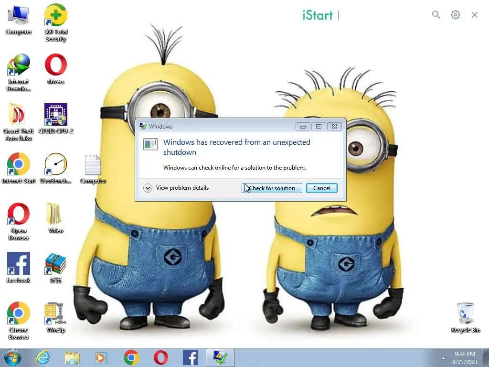The image size is (489, 367).
Task: Open the Recycle Bin
Action: (465, 317)
